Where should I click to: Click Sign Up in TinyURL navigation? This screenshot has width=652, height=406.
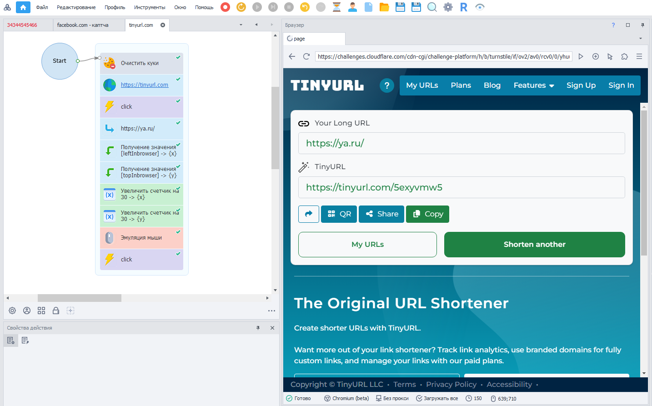(x=581, y=85)
